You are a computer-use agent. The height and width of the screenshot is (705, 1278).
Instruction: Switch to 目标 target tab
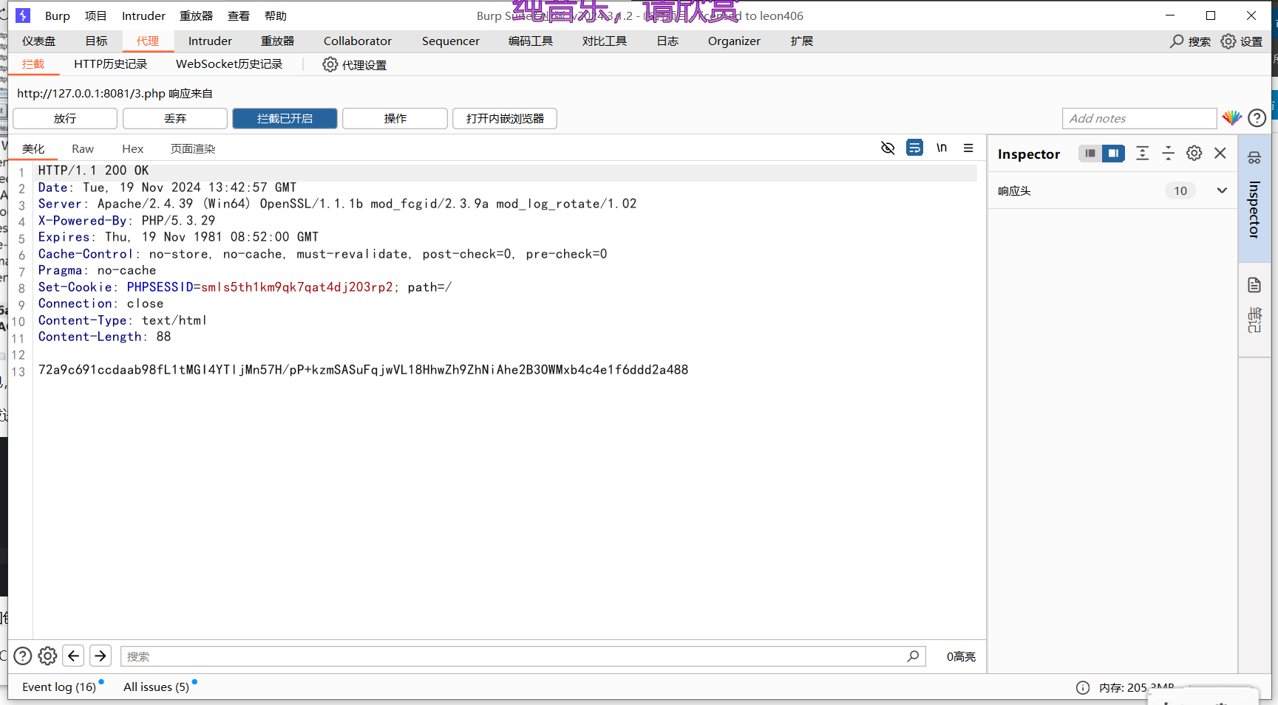tap(96, 41)
